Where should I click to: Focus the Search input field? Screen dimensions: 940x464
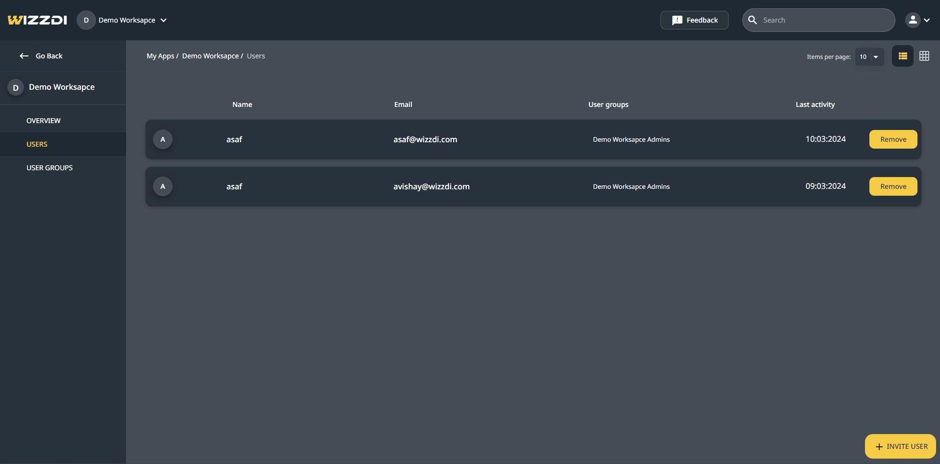(x=824, y=20)
